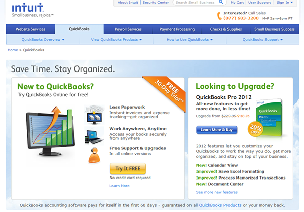Click the Try It FREE button
The height and width of the screenshot is (212, 304).
[x=128, y=168]
